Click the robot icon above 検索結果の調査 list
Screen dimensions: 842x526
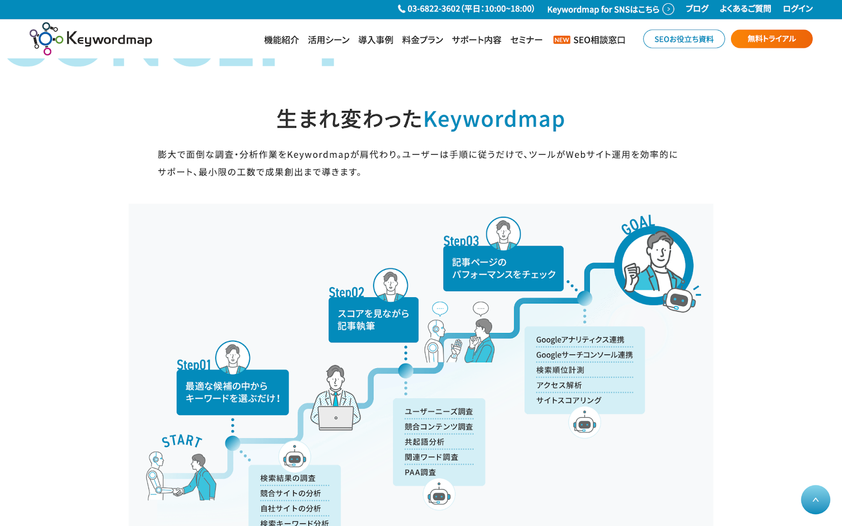point(295,458)
